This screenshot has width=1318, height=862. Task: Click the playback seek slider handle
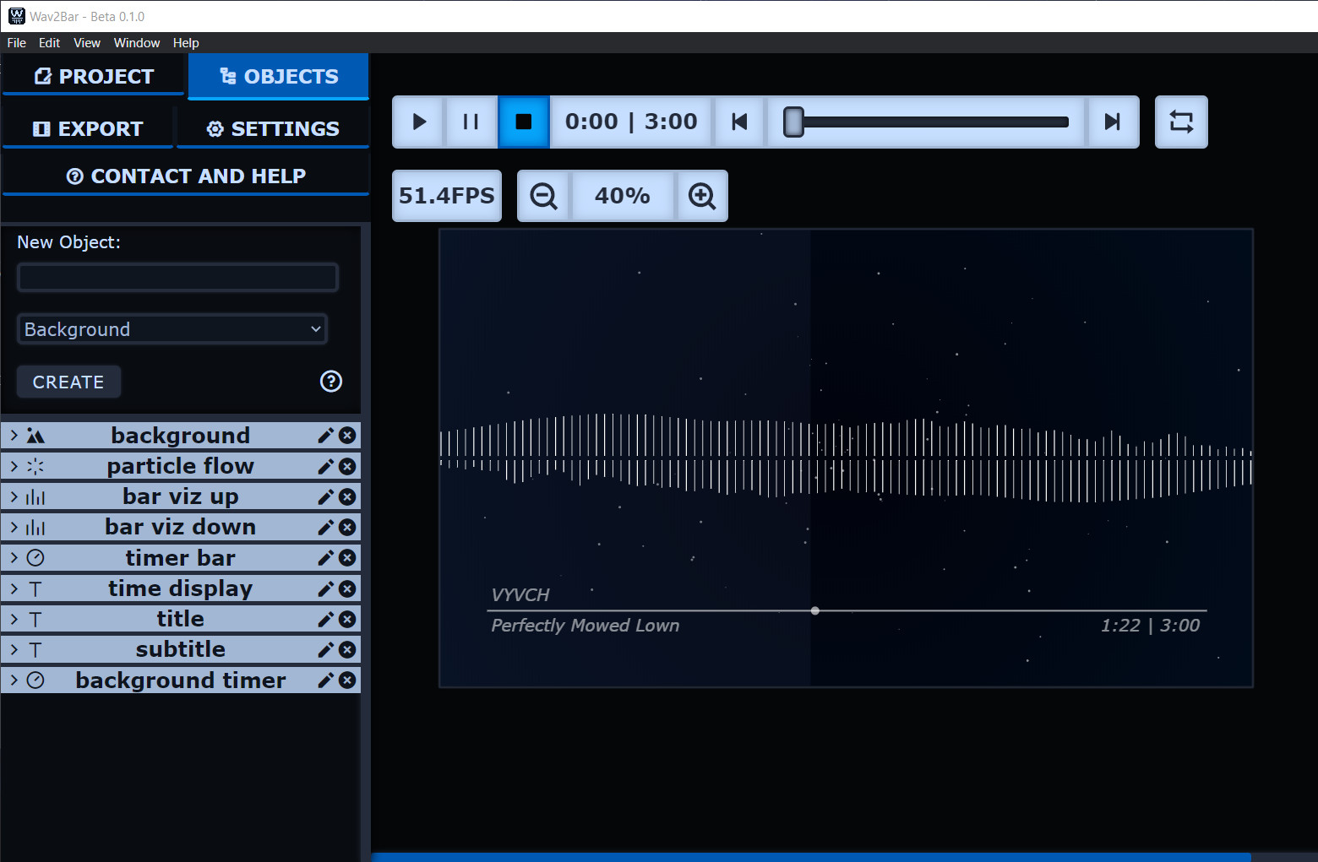pos(793,122)
